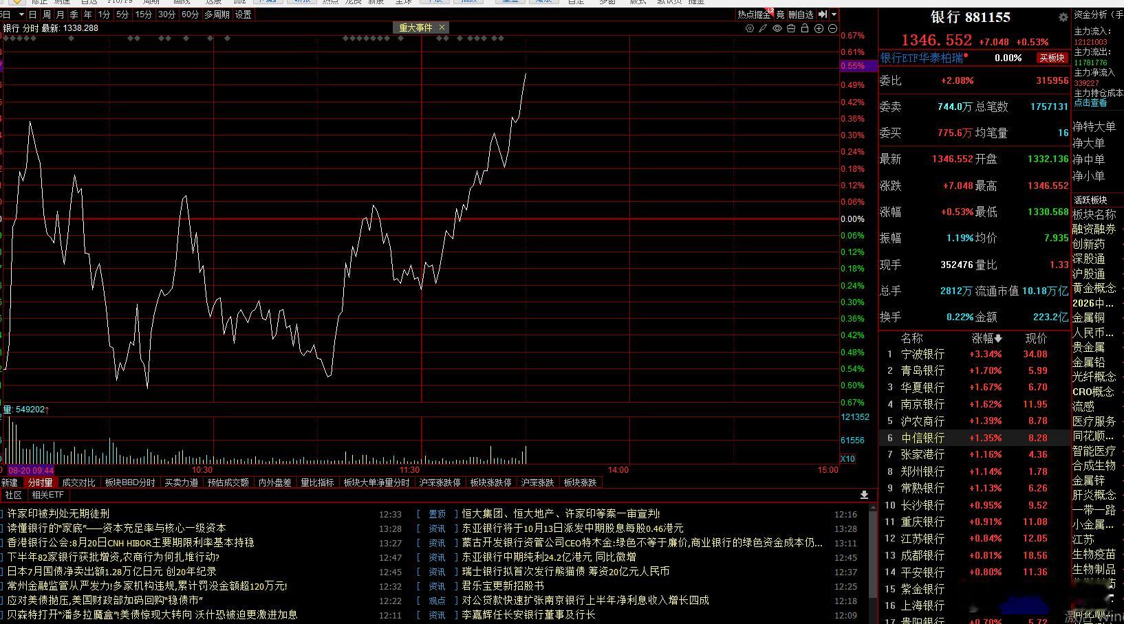
Task: Toggle the chart lock icon
Action: coord(805,28)
